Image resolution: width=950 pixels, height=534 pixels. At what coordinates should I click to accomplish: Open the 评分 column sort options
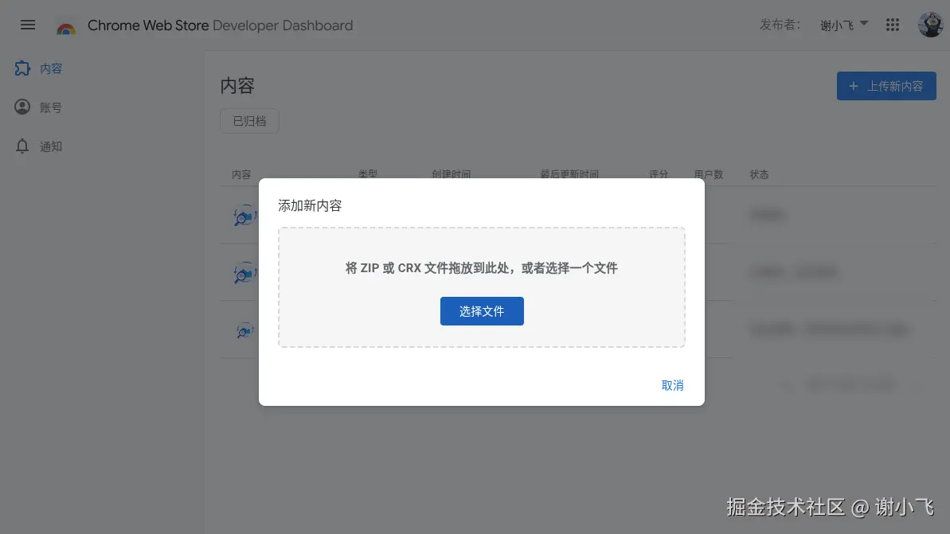pyautogui.click(x=658, y=174)
